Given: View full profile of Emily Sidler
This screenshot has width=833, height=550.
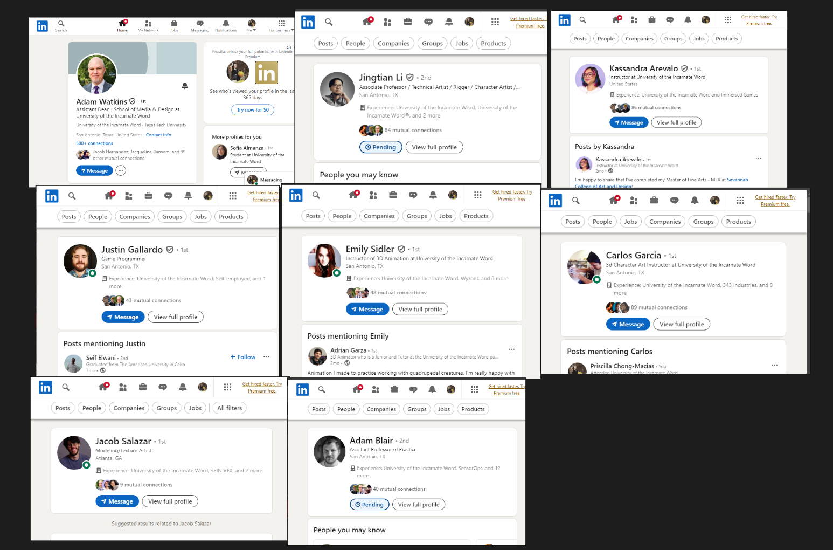Looking at the screenshot, I should 420,309.
